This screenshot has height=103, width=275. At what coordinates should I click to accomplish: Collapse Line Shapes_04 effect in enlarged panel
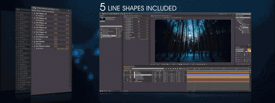pyautogui.click(x=32, y=28)
